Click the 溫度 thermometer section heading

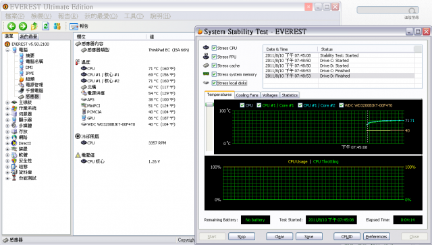(86, 62)
